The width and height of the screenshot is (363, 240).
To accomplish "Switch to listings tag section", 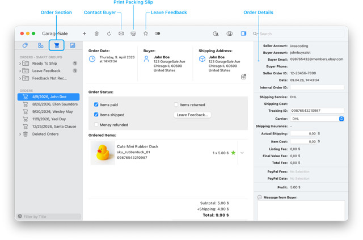I will click(x=25, y=45).
